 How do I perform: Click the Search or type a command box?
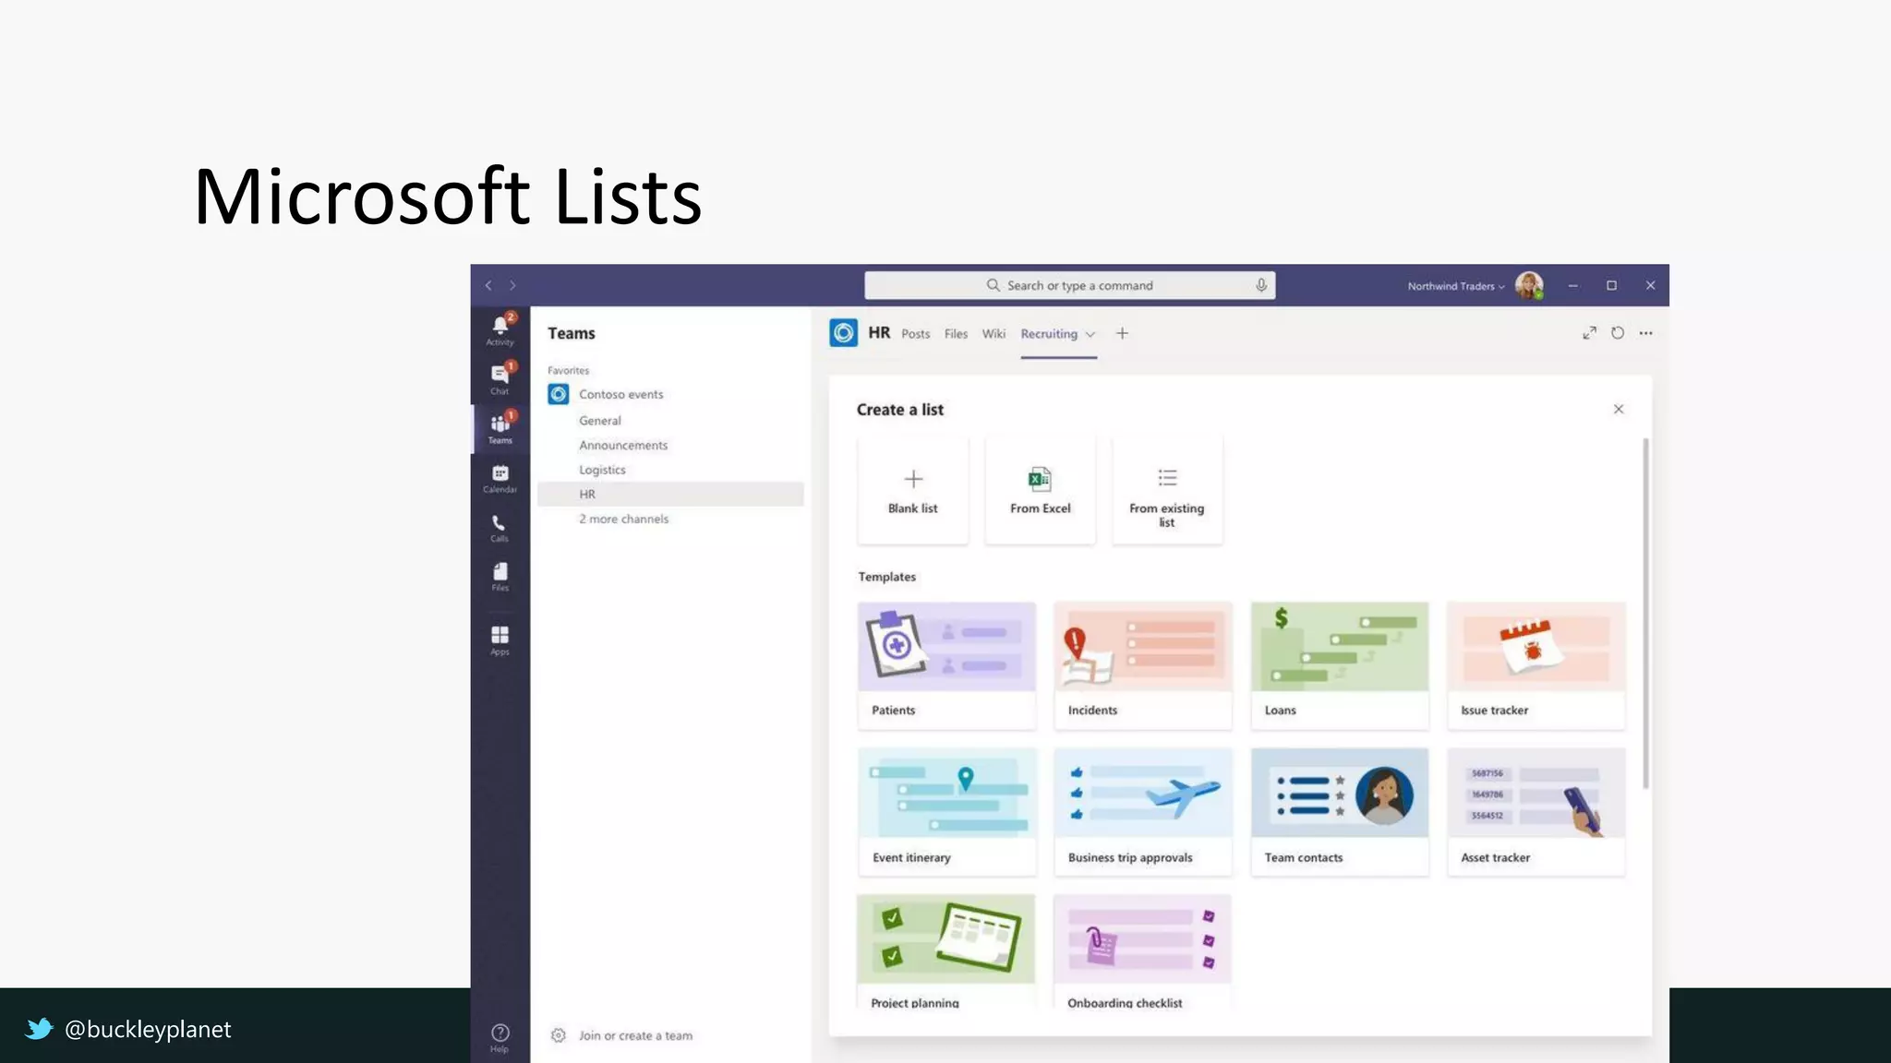click(x=1069, y=285)
